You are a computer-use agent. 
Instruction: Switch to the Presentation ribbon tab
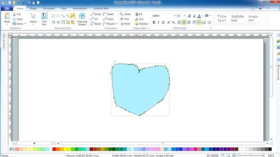click(80, 8)
